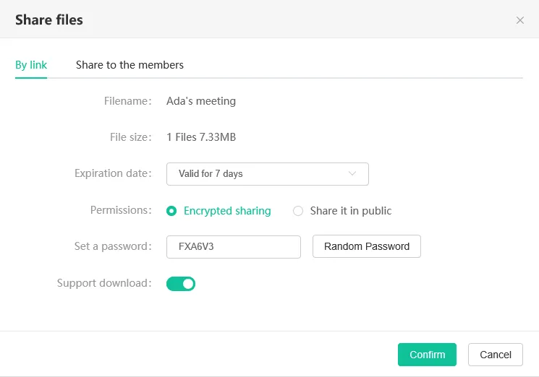Cancel the file sharing dialog

(495, 355)
